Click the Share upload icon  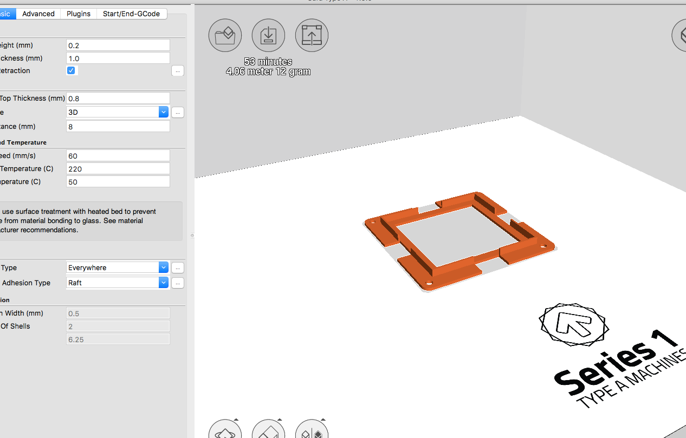(x=312, y=35)
